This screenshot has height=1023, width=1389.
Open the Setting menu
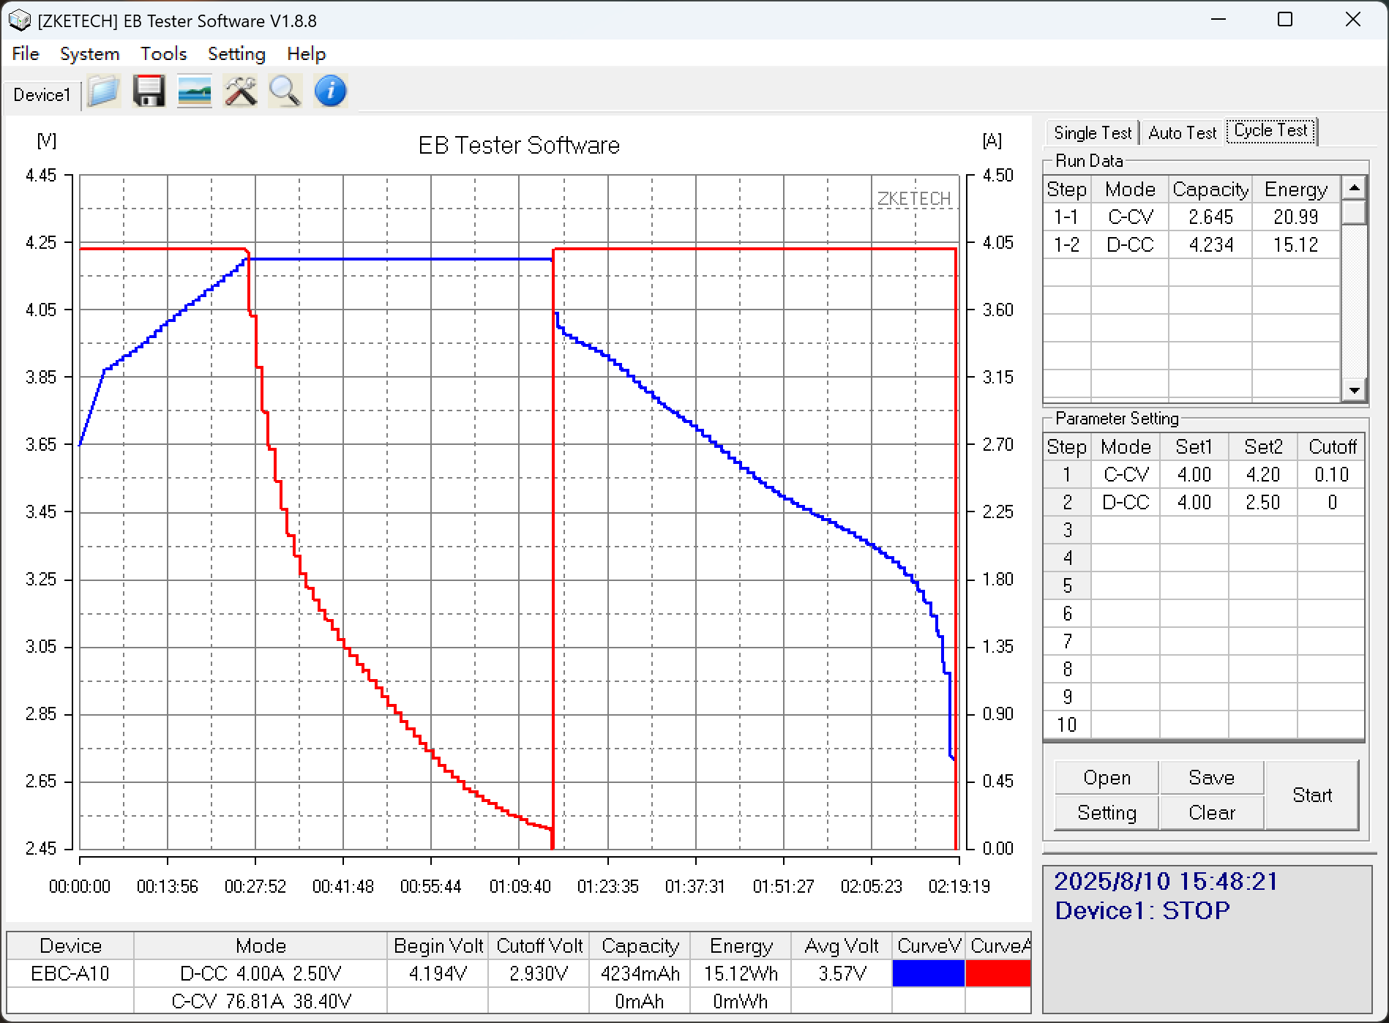click(x=236, y=54)
